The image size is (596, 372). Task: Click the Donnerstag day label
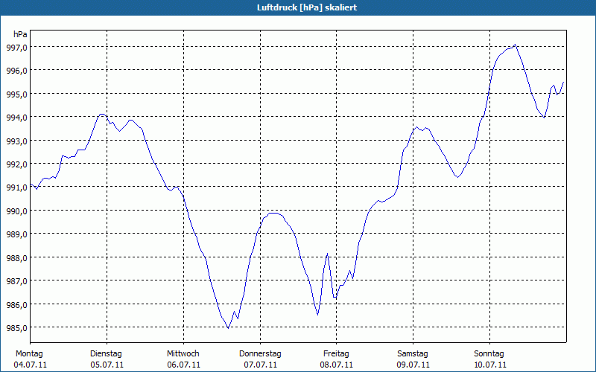tap(260, 354)
